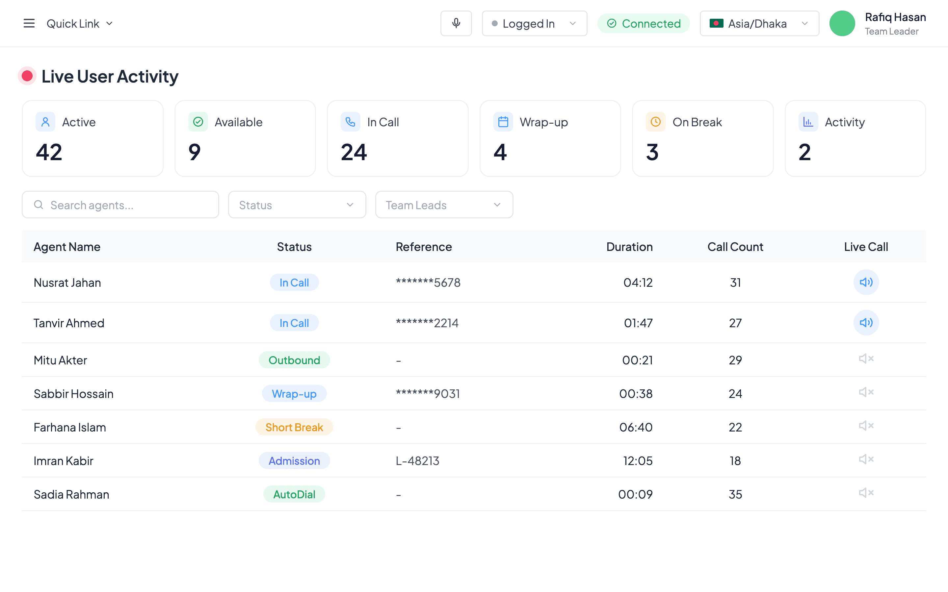The height and width of the screenshot is (592, 948).
Task: Click Rafiq Hasan's green avatar
Action: coord(842,23)
